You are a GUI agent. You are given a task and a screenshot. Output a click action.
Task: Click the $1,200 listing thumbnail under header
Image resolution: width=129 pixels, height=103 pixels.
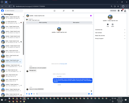(x=27, y=20)
